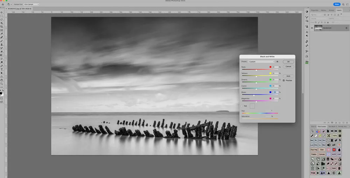Click the Tint color swatch box

click(252, 106)
